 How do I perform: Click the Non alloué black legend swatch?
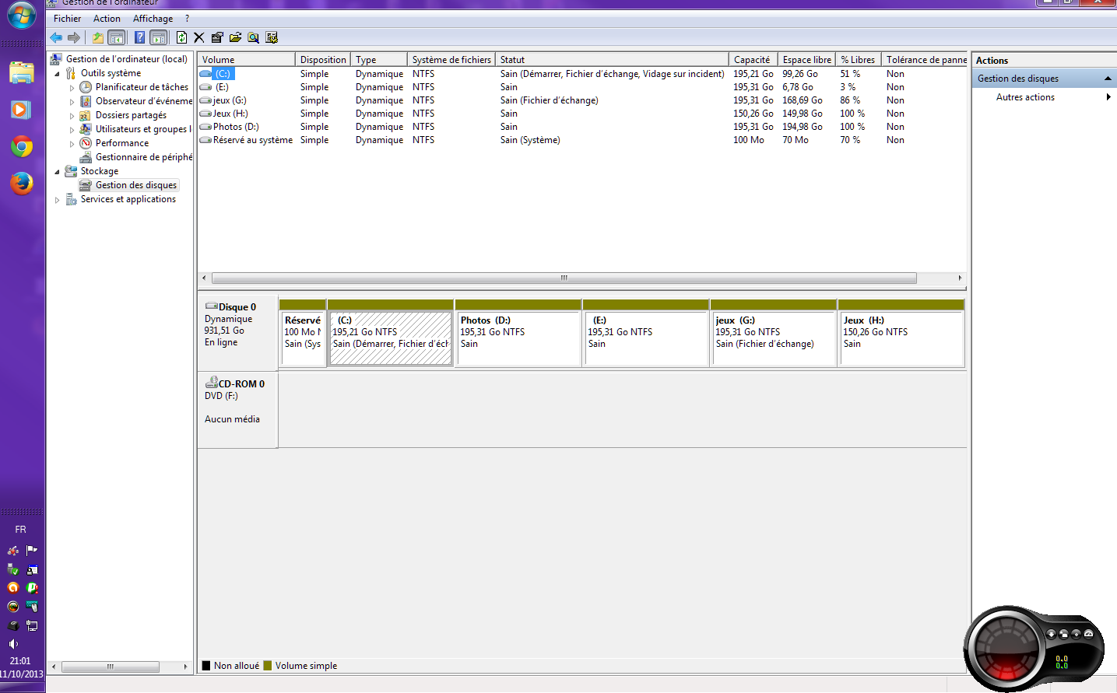tap(206, 666)
